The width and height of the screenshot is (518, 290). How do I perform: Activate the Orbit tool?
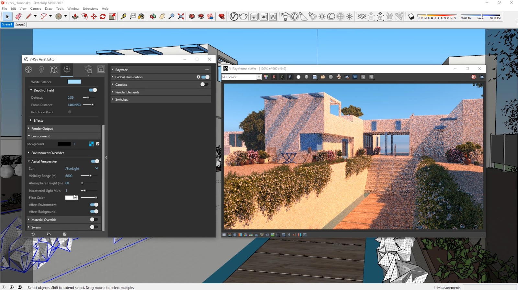(153, 17)
